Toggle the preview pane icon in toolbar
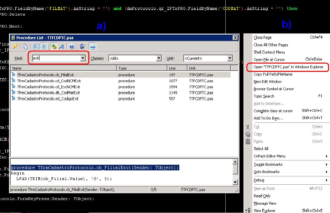The width and height of the screenshot is (330, 213). pyautogui.click(x=93, y=46)
